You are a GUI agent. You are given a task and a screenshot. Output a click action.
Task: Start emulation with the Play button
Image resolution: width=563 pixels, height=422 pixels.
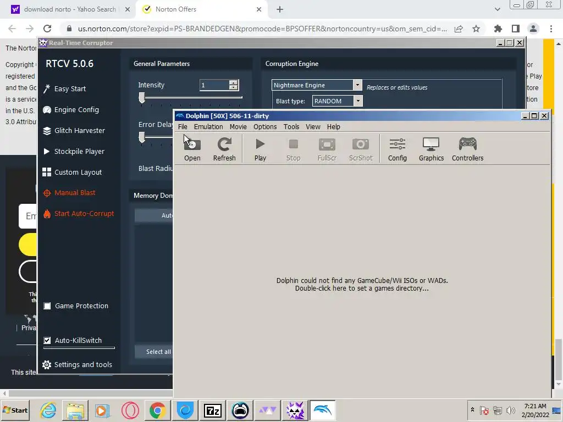tap(260, 149)
